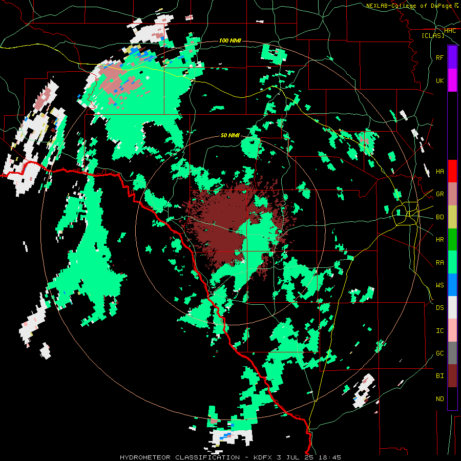The height and width of the screenshot is (461, 461).
Task: Click the RF purple legend swatch
Action: tap(452, 57)
